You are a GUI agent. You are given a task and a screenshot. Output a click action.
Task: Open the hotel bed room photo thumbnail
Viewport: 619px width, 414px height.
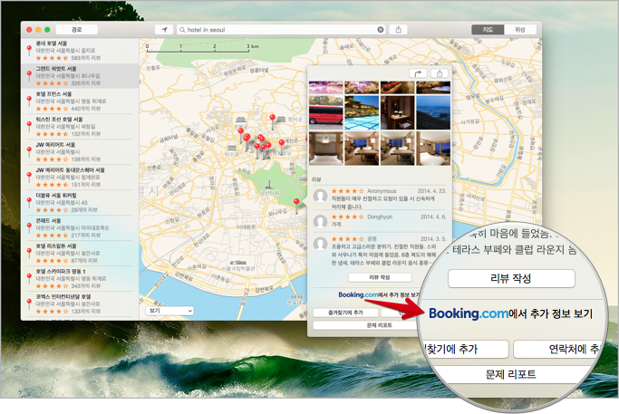pos(326,149)
